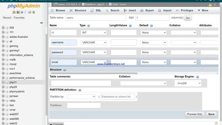
Task: Click the phpMyAdmin logo
Action: coord(24,6)
